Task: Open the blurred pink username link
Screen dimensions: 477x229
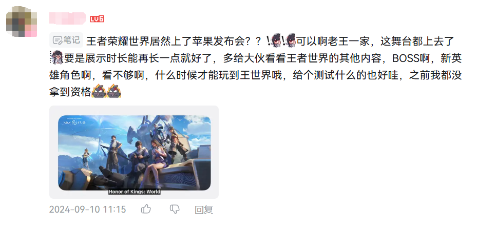Action: pyautogui.click(x=68, y=18)
